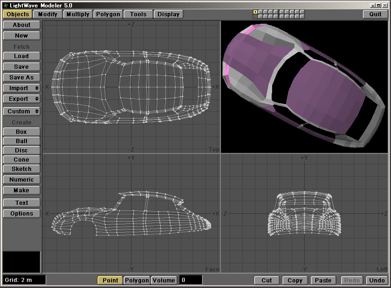The image size is (391, 288).
Task: Open the Export dropdown menu
Action: [x=21, y=99]
